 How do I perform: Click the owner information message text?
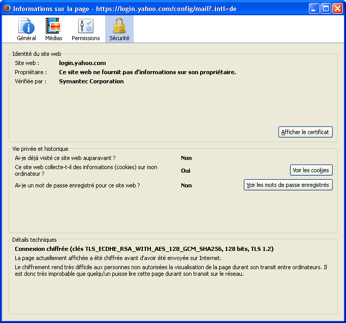[x=147, y=72]
